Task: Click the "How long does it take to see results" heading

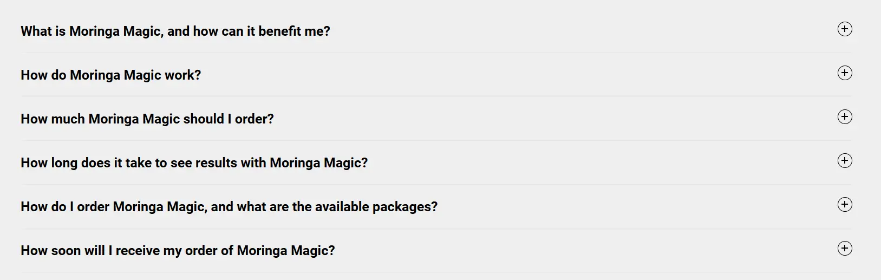Action: coord(194,163)
